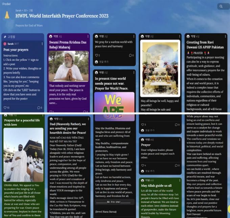Click the Prayers for a peaceful life title

(x=22, y=123)
